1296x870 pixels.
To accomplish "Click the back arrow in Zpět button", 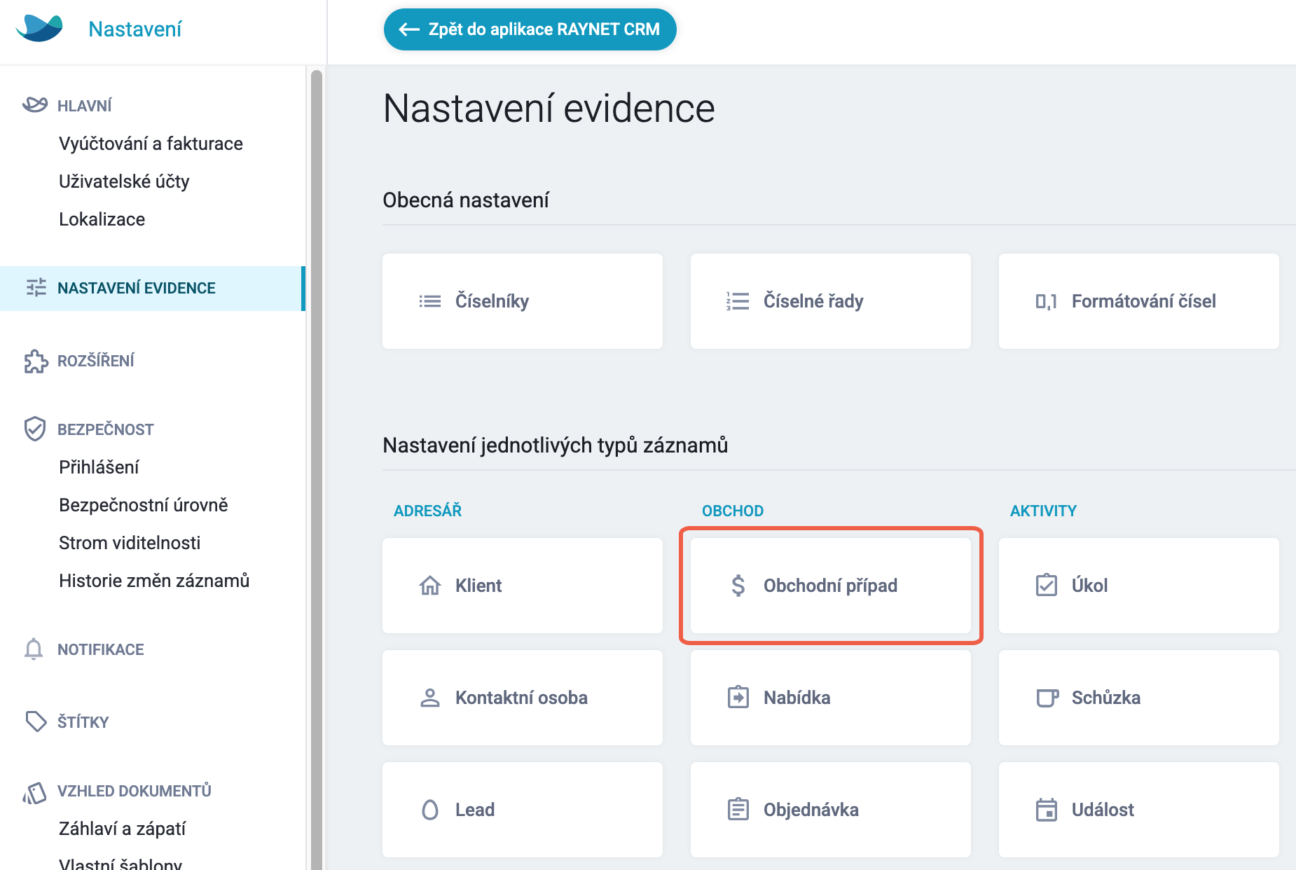I will click(409, 29).
